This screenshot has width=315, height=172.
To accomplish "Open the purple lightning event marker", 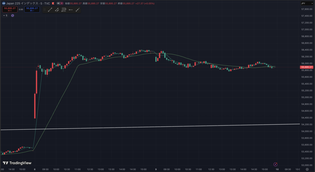I will 276,164.
